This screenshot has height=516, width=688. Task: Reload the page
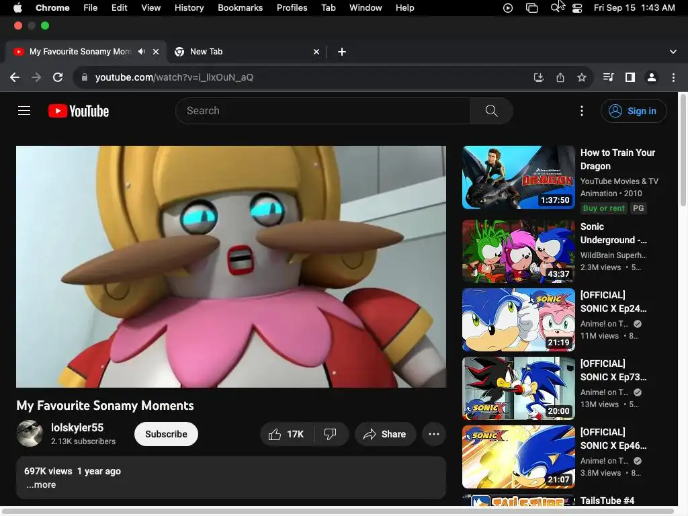coord(58,78)
